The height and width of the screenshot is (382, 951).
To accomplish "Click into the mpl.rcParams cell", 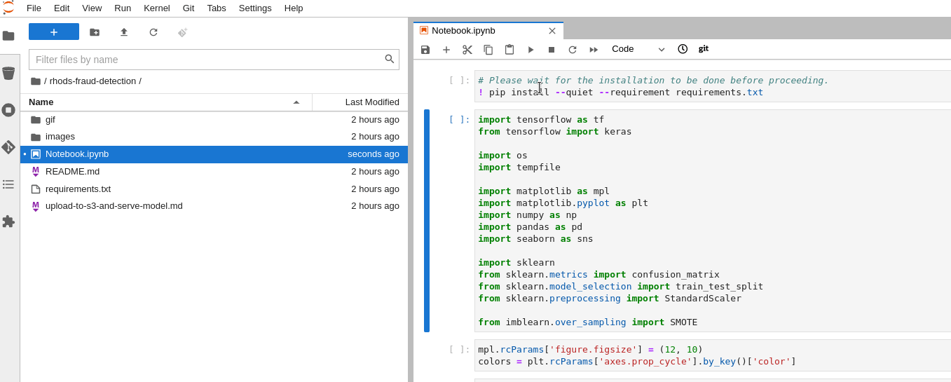I will (x=713, y=355).
